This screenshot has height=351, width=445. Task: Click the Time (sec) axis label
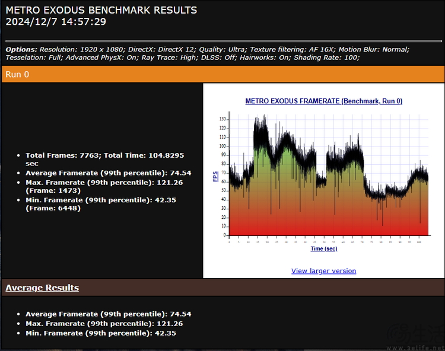point(324,248)
